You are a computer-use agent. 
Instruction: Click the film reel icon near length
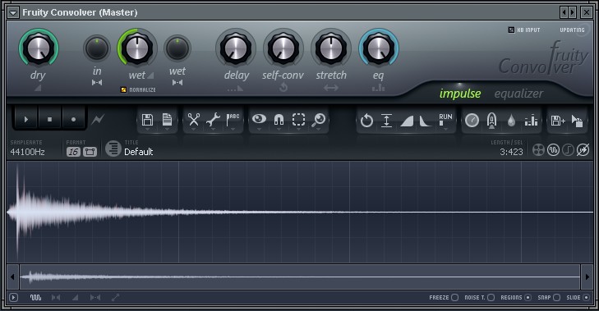click(538, 150)
